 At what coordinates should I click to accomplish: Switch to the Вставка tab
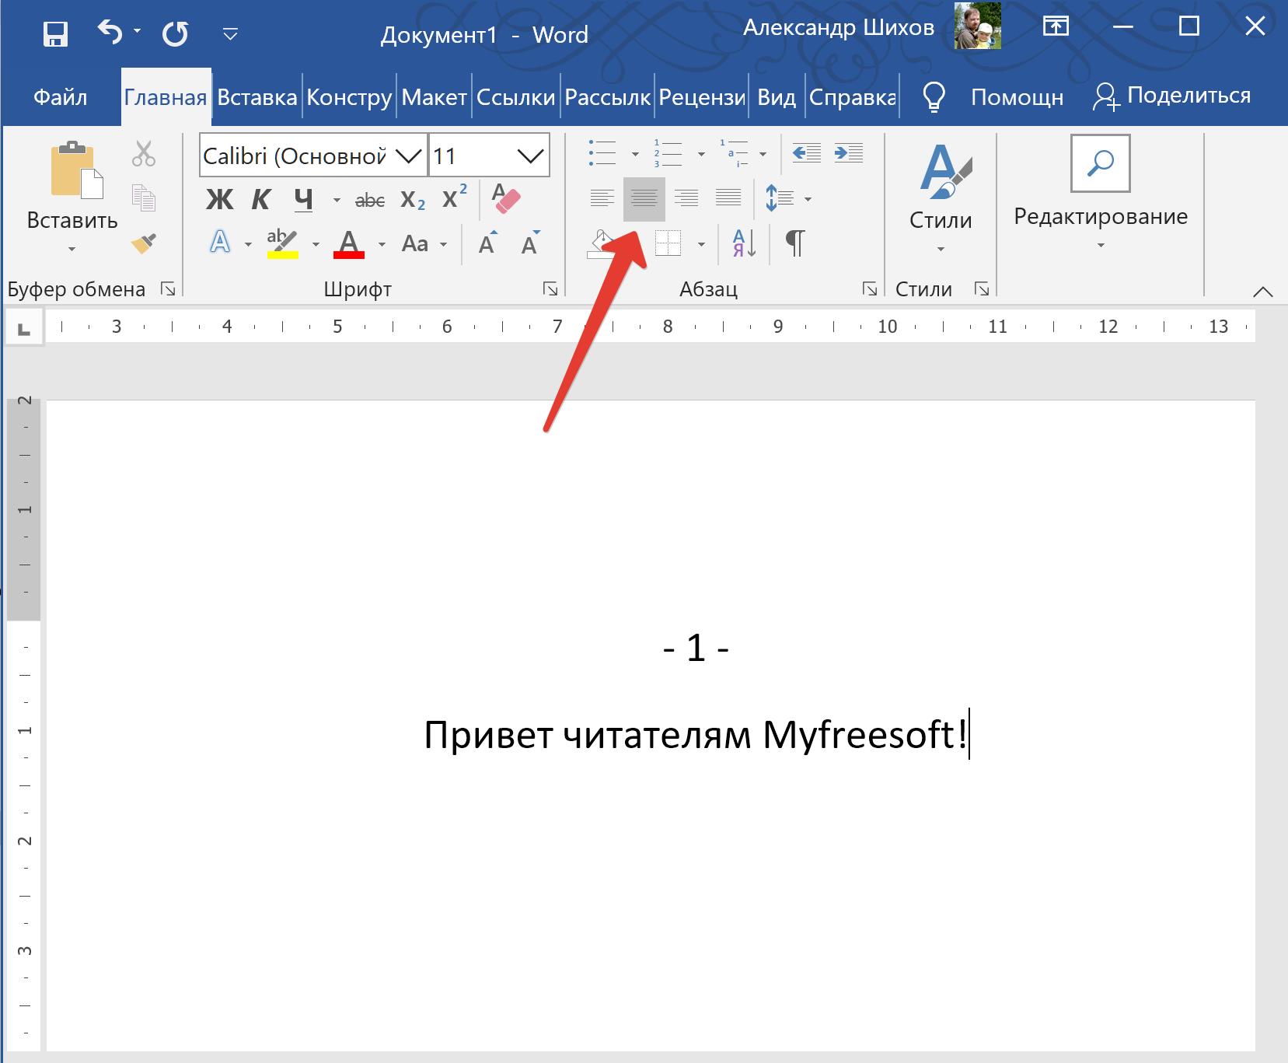click(257, 97)
